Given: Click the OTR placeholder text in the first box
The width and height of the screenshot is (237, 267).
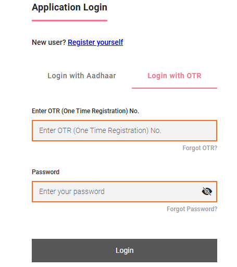Looking at the screenshot, I should point(100,130).
